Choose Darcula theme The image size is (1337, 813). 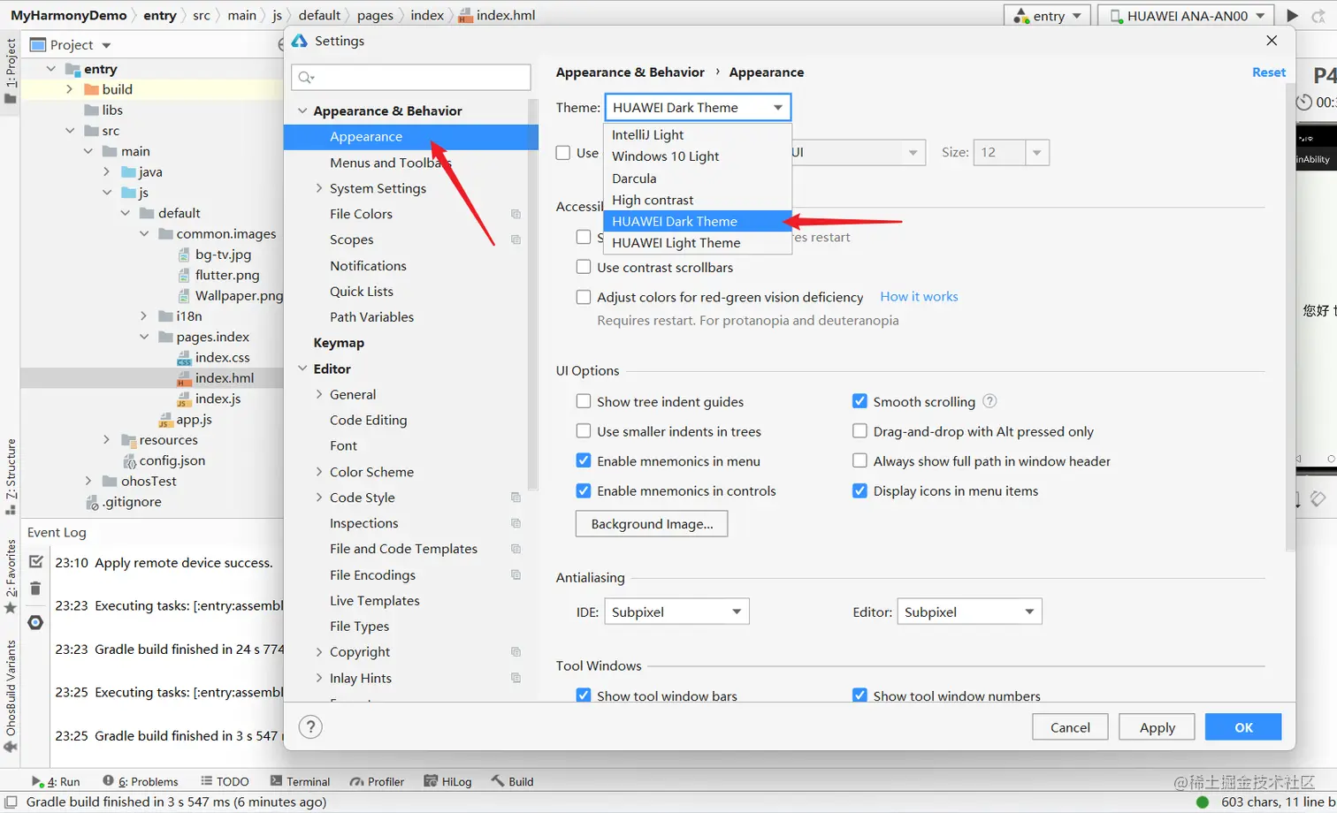point(697,178)
